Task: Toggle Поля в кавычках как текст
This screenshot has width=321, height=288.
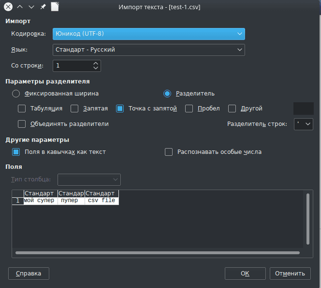Action: (16, 152)
